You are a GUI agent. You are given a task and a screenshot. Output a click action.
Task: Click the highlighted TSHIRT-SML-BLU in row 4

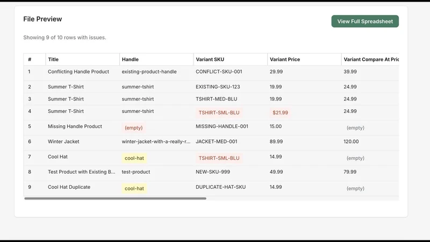219,112
